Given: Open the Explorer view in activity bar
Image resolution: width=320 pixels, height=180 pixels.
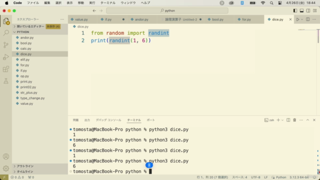Looking at the screenshot, I should tap(6, 21).
